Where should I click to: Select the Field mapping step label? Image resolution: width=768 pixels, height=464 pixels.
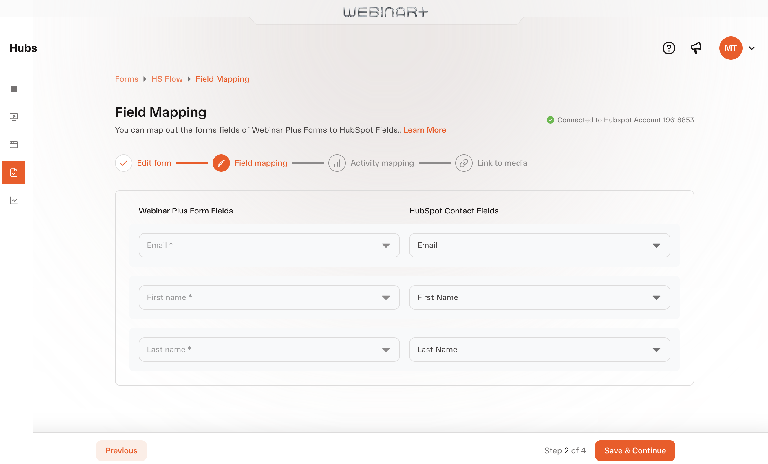261,163
